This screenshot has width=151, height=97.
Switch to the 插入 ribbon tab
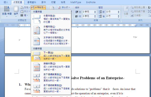[6, 2]
